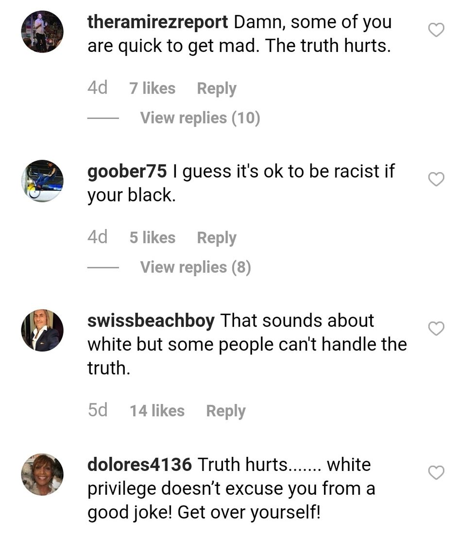Open theramirezreport username link

158,22
